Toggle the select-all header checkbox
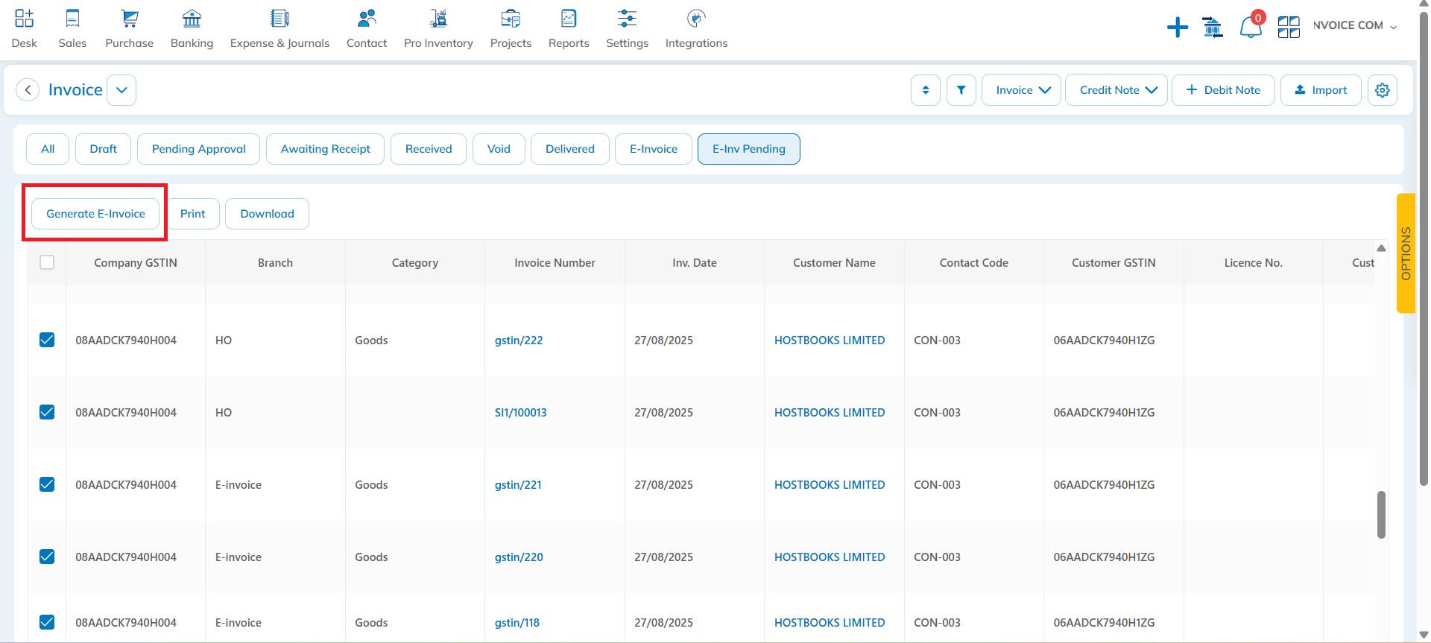The image size is (1431, 643). tap(47, 262)
